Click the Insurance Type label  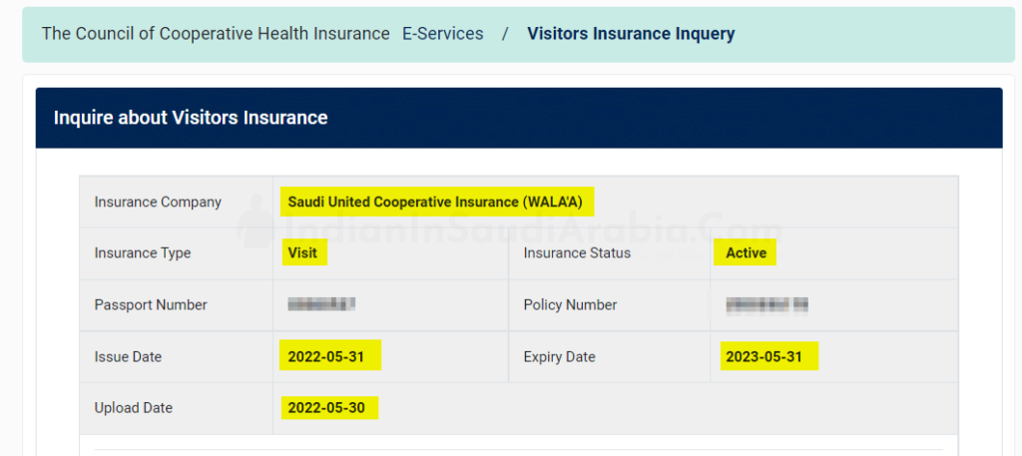pyautogui.click(x=143, y=253)
